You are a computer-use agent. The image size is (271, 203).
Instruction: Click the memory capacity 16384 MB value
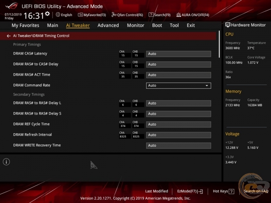click(254, 105)
